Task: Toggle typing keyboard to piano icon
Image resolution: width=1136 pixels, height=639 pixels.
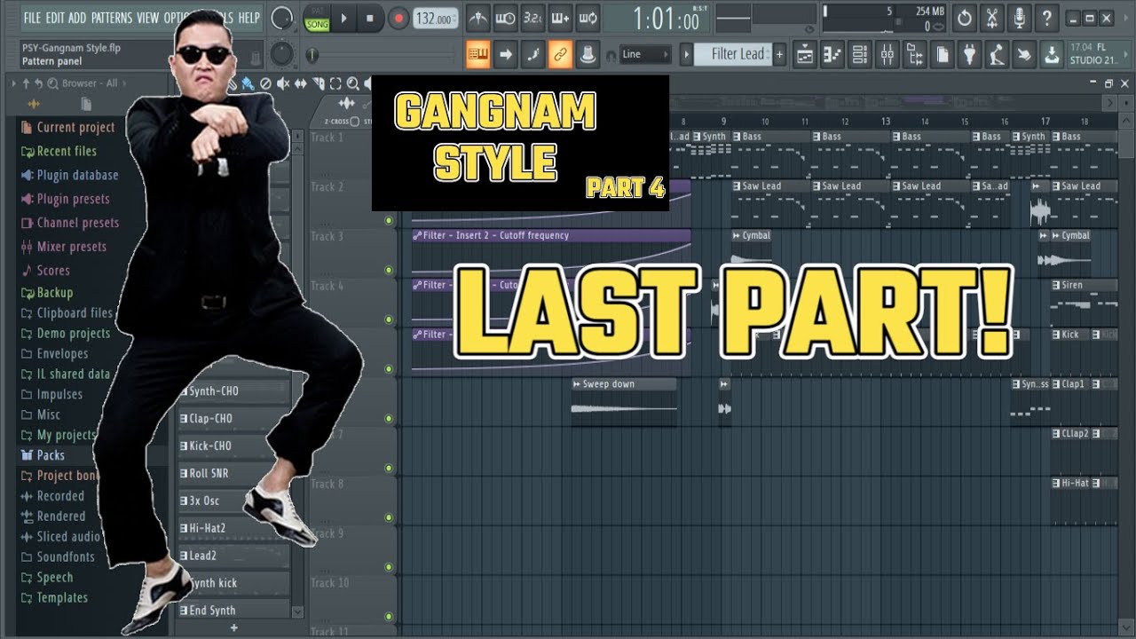Action: coord(478,55)
